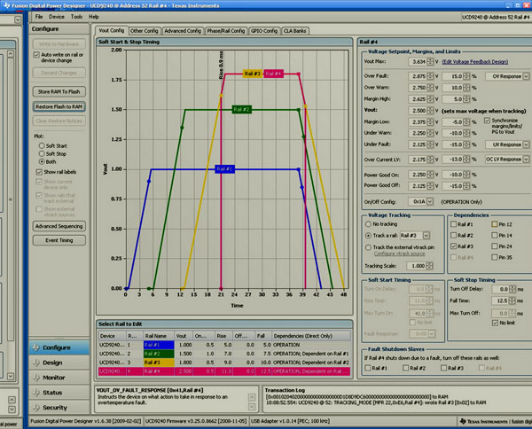Click the Vout value input field
Screen dimensions: 532x429
point(418,111)
